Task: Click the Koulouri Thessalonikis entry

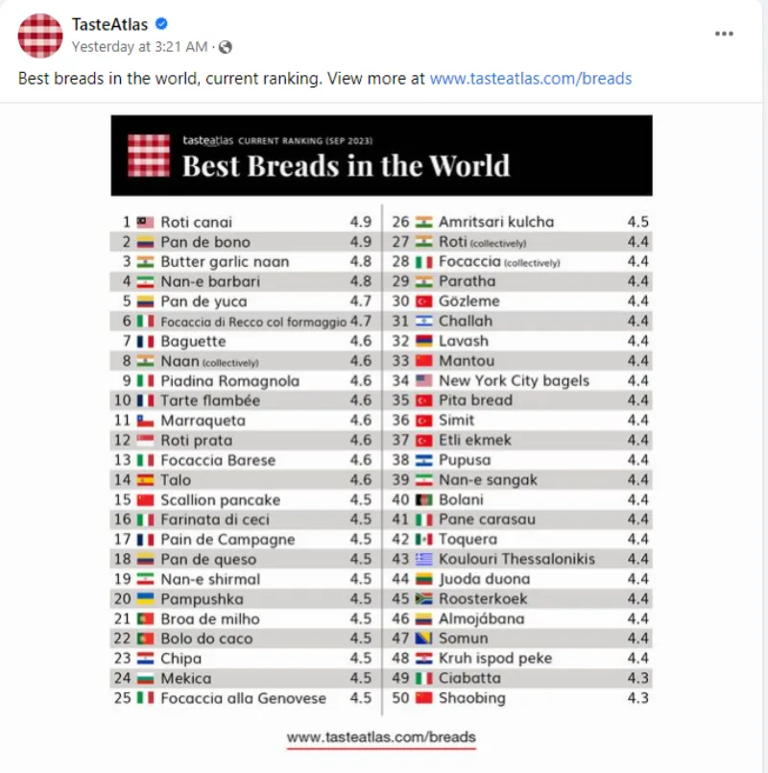Action: [x=516, y=559]
